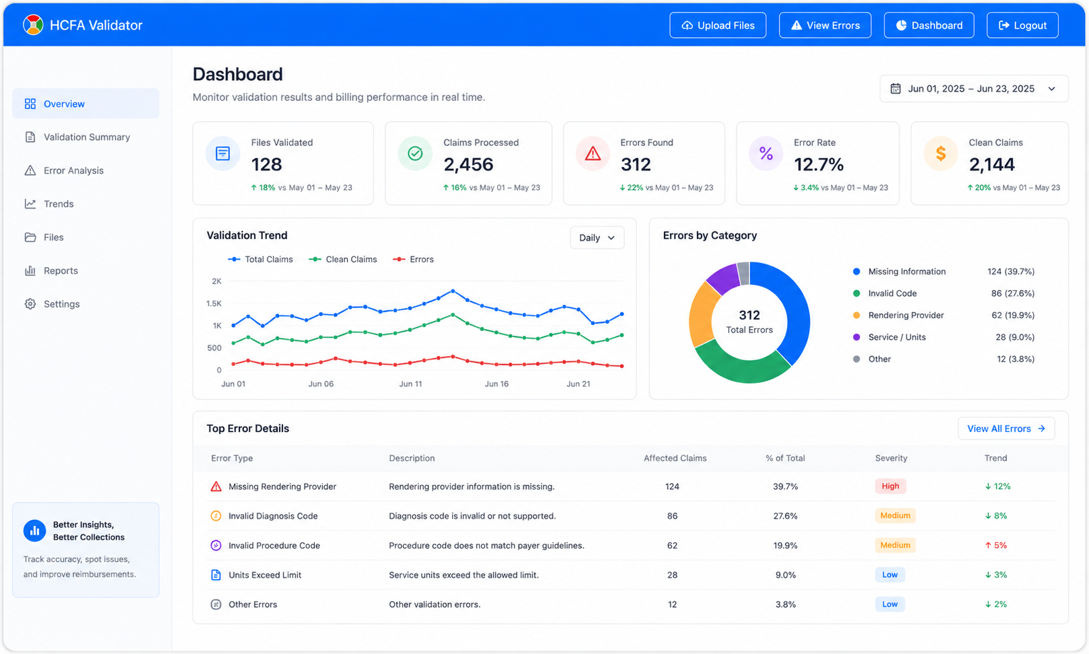Image resolution: width=1089 pixels, height=654 pixels.
Task: Click the Error Type column header
Action: [x=232, y=458]
